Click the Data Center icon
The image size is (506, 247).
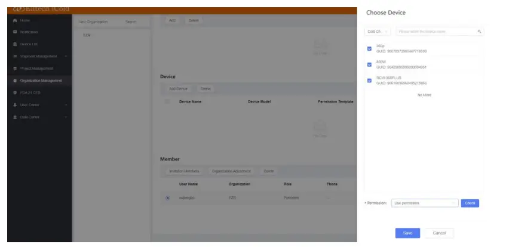click(14, 118)
